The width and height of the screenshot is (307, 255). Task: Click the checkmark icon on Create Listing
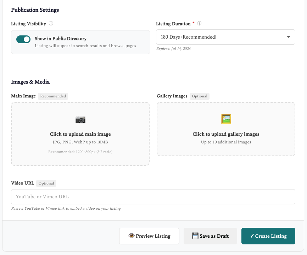(252, 236)
